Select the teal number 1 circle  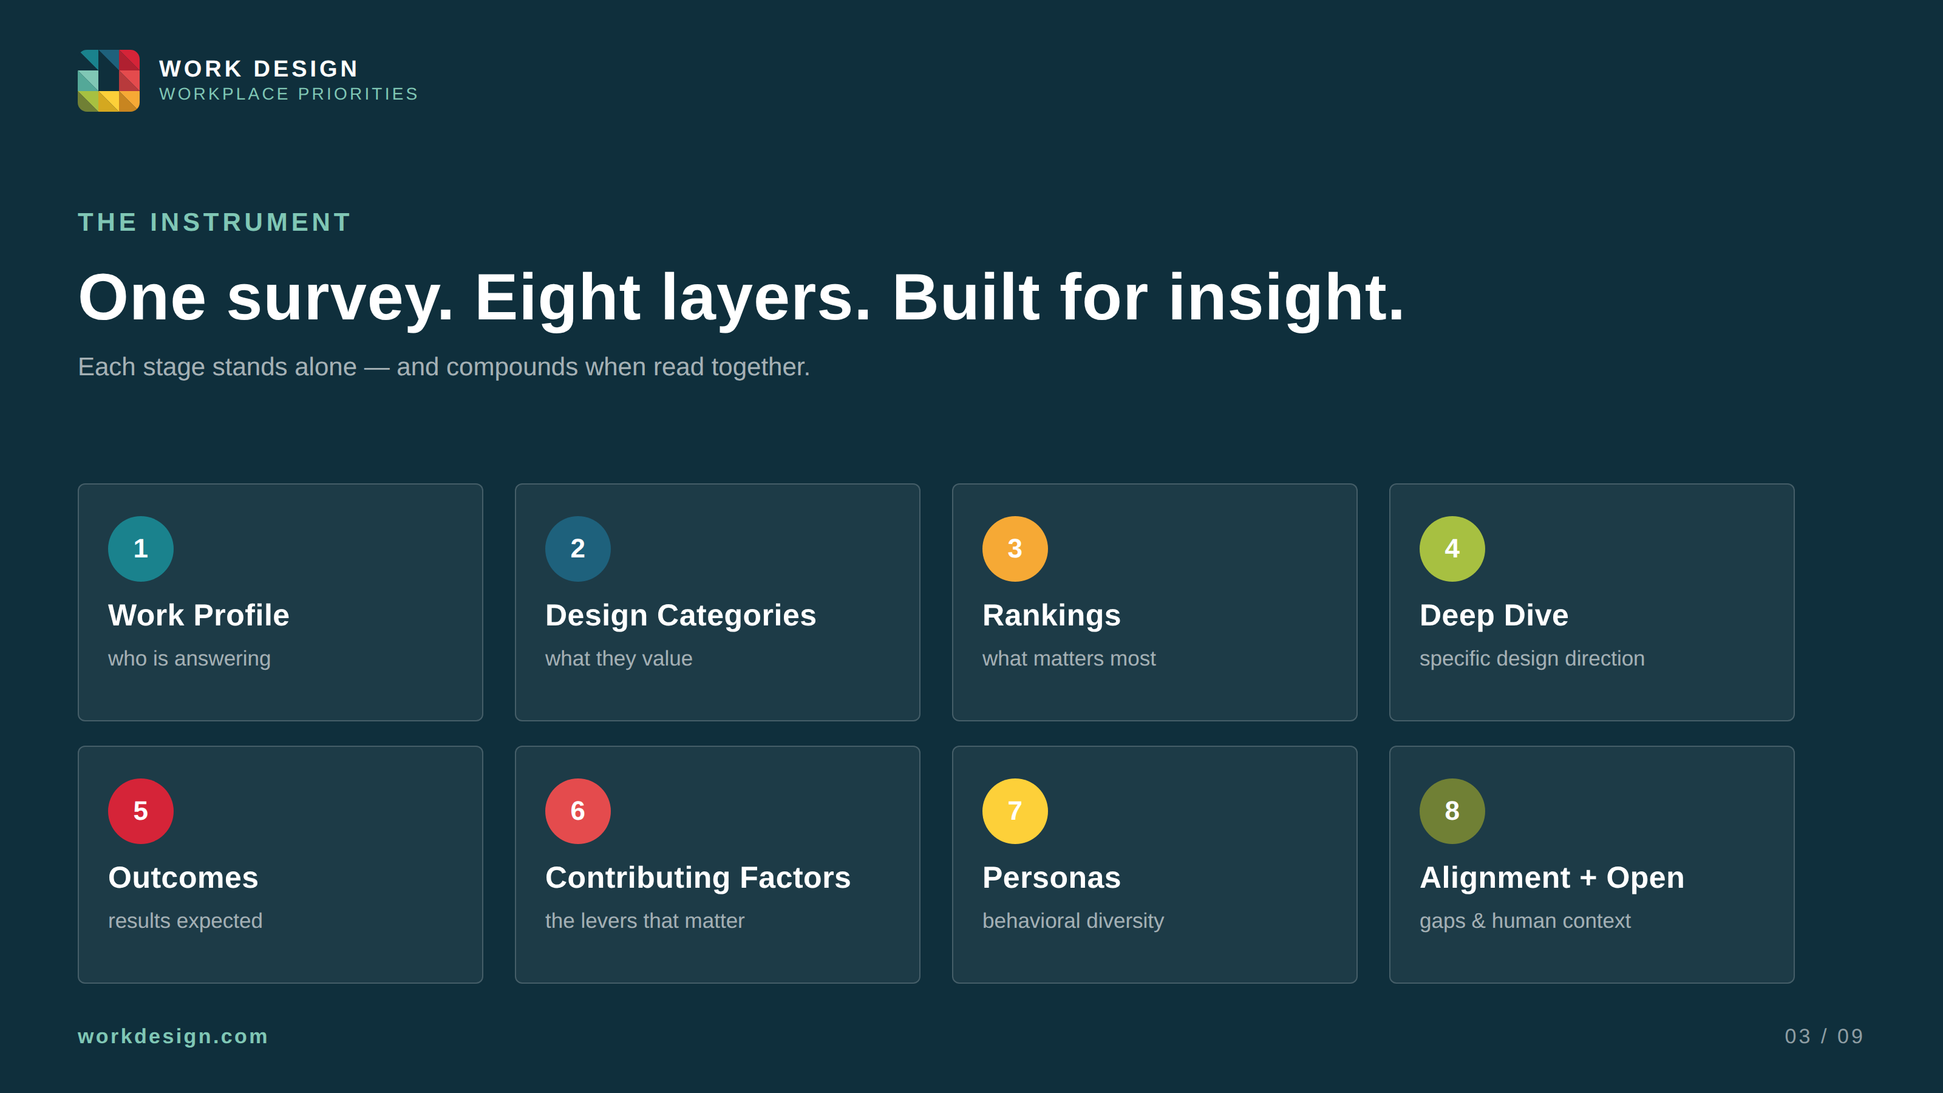(x=140, y=548)
